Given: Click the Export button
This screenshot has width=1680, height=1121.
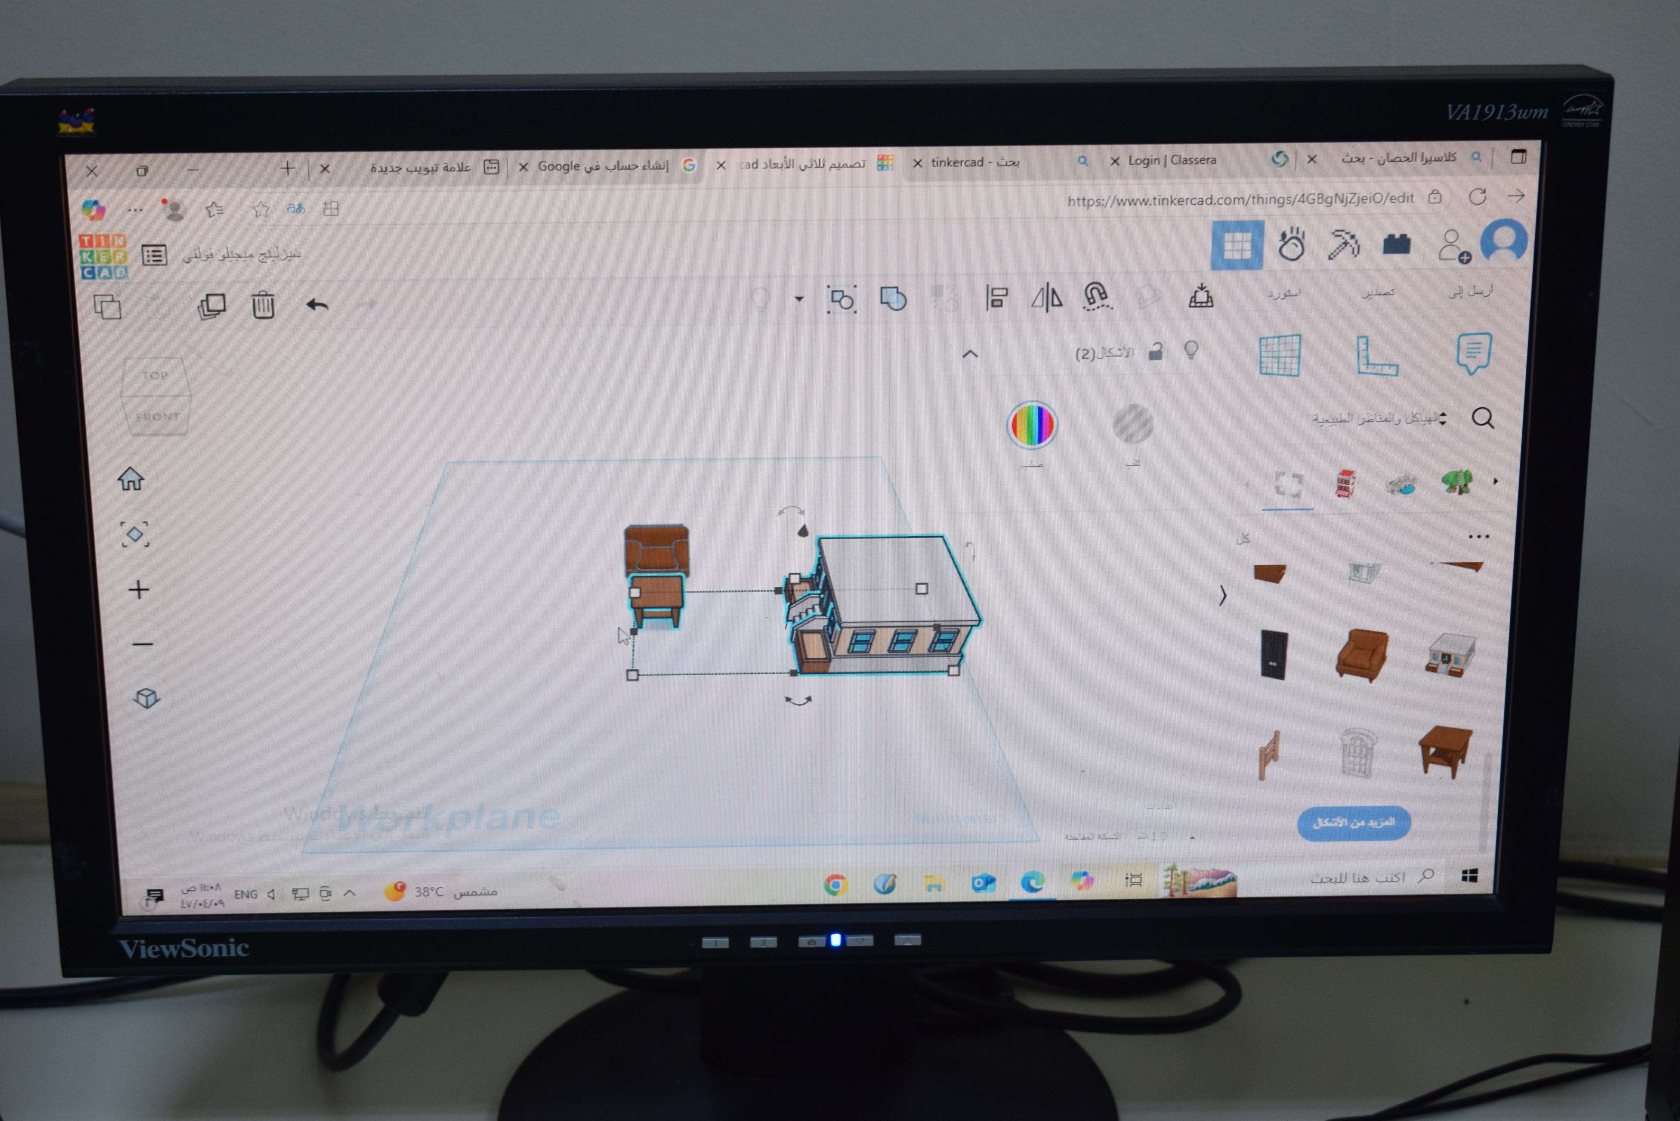Looking at the screenshot, I should pyautogui.click(x=1378, y=293).
